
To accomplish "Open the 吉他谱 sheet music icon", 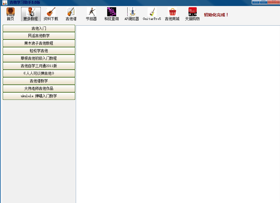I will (x=71, y=14).
